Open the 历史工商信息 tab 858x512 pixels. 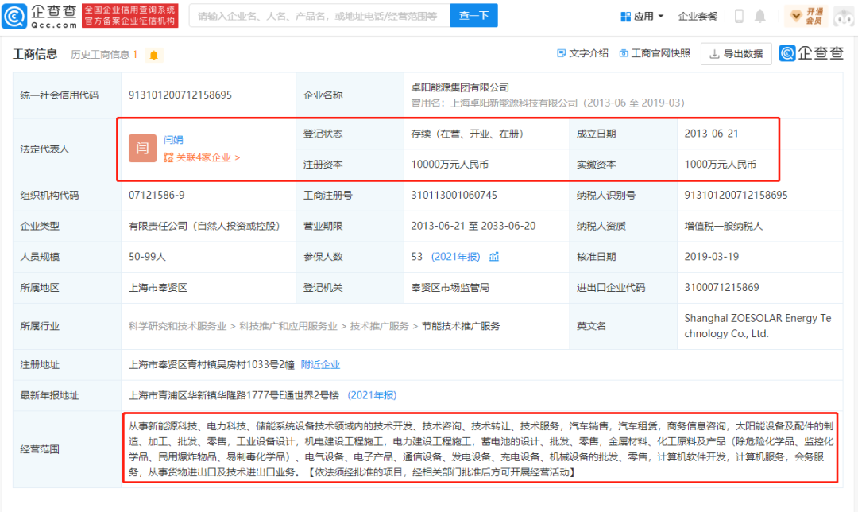[104, 55]
